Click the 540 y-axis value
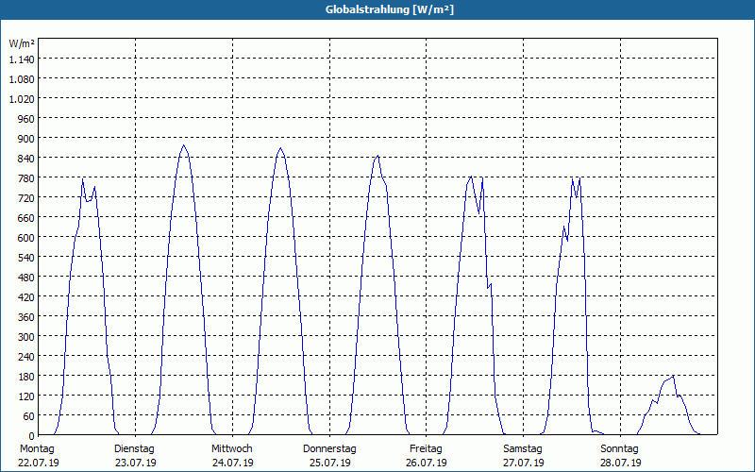Image resolution: width=755 pixels, height=472 pixels. [26, 257]
